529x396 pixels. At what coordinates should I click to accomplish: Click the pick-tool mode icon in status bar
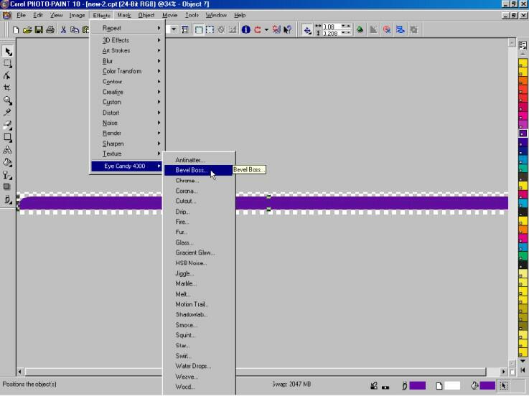point(504,385)
